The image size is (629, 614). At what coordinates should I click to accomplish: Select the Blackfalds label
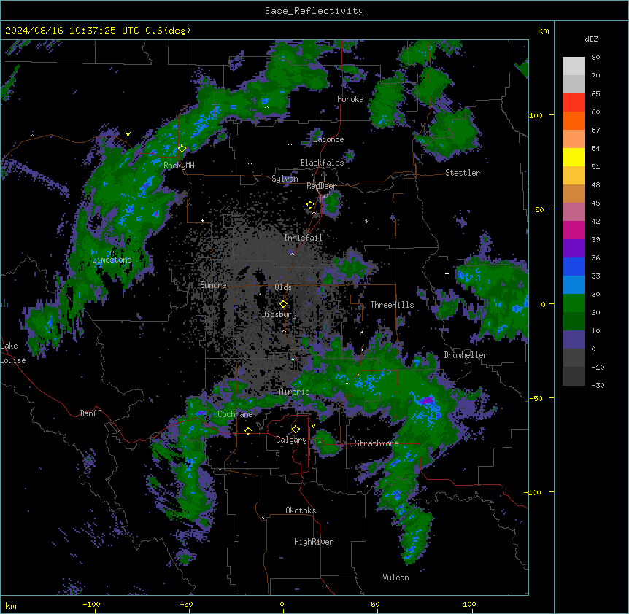(x=322, y=163)
